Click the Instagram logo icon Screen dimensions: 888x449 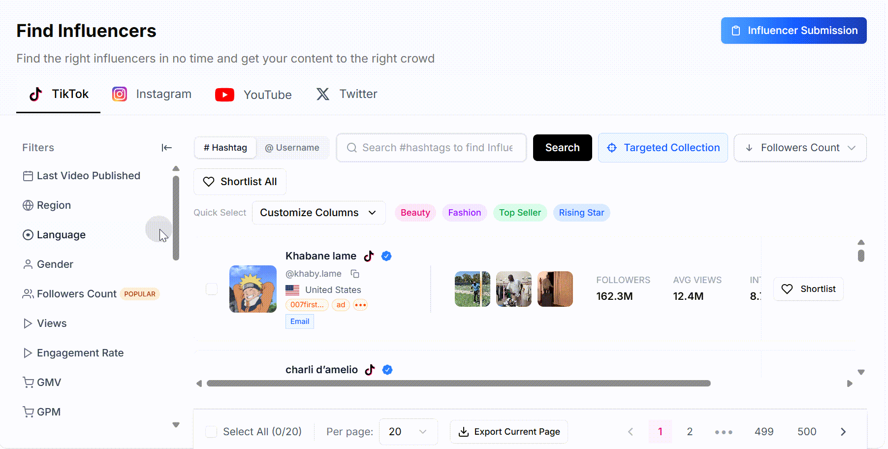tap(120, 94)
